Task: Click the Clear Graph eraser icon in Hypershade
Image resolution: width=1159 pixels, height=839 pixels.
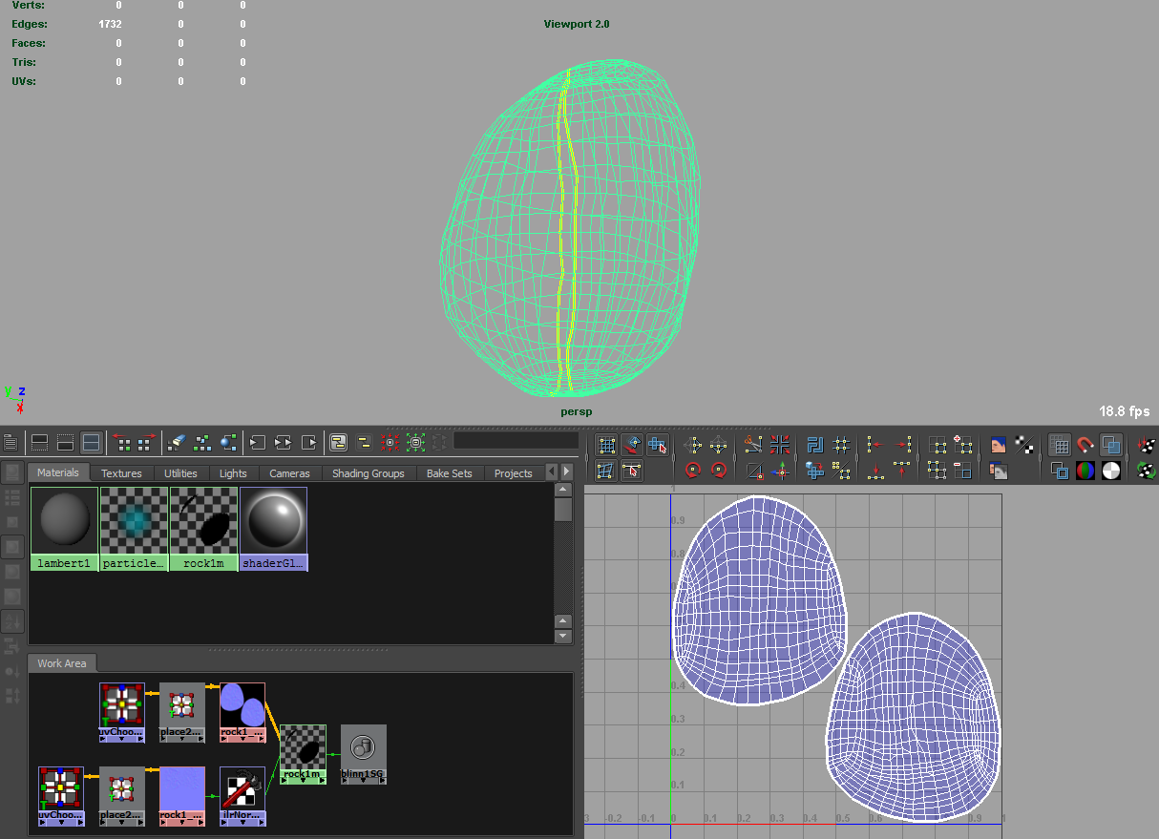Action: point(175,441)
